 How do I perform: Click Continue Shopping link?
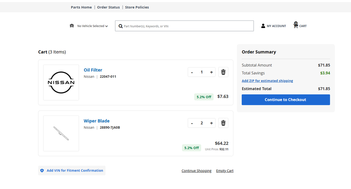196,171
